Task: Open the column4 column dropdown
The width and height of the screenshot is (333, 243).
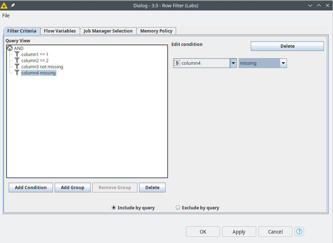Action: pyautogui.click(x=233, y=63)
